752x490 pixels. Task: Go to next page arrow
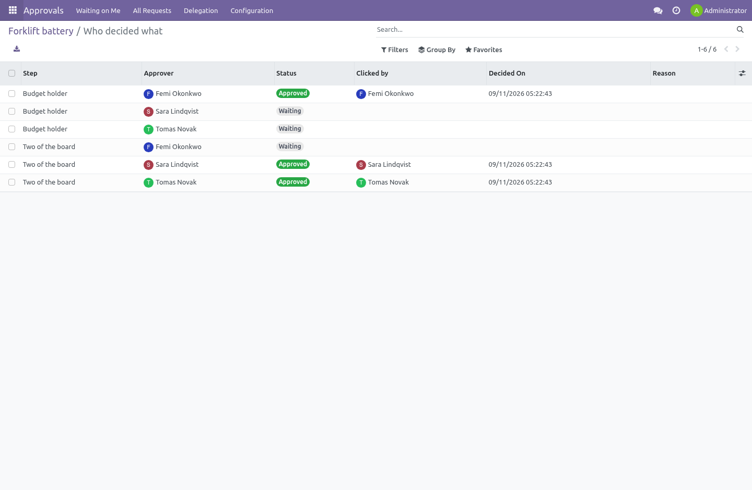point(737,49)
